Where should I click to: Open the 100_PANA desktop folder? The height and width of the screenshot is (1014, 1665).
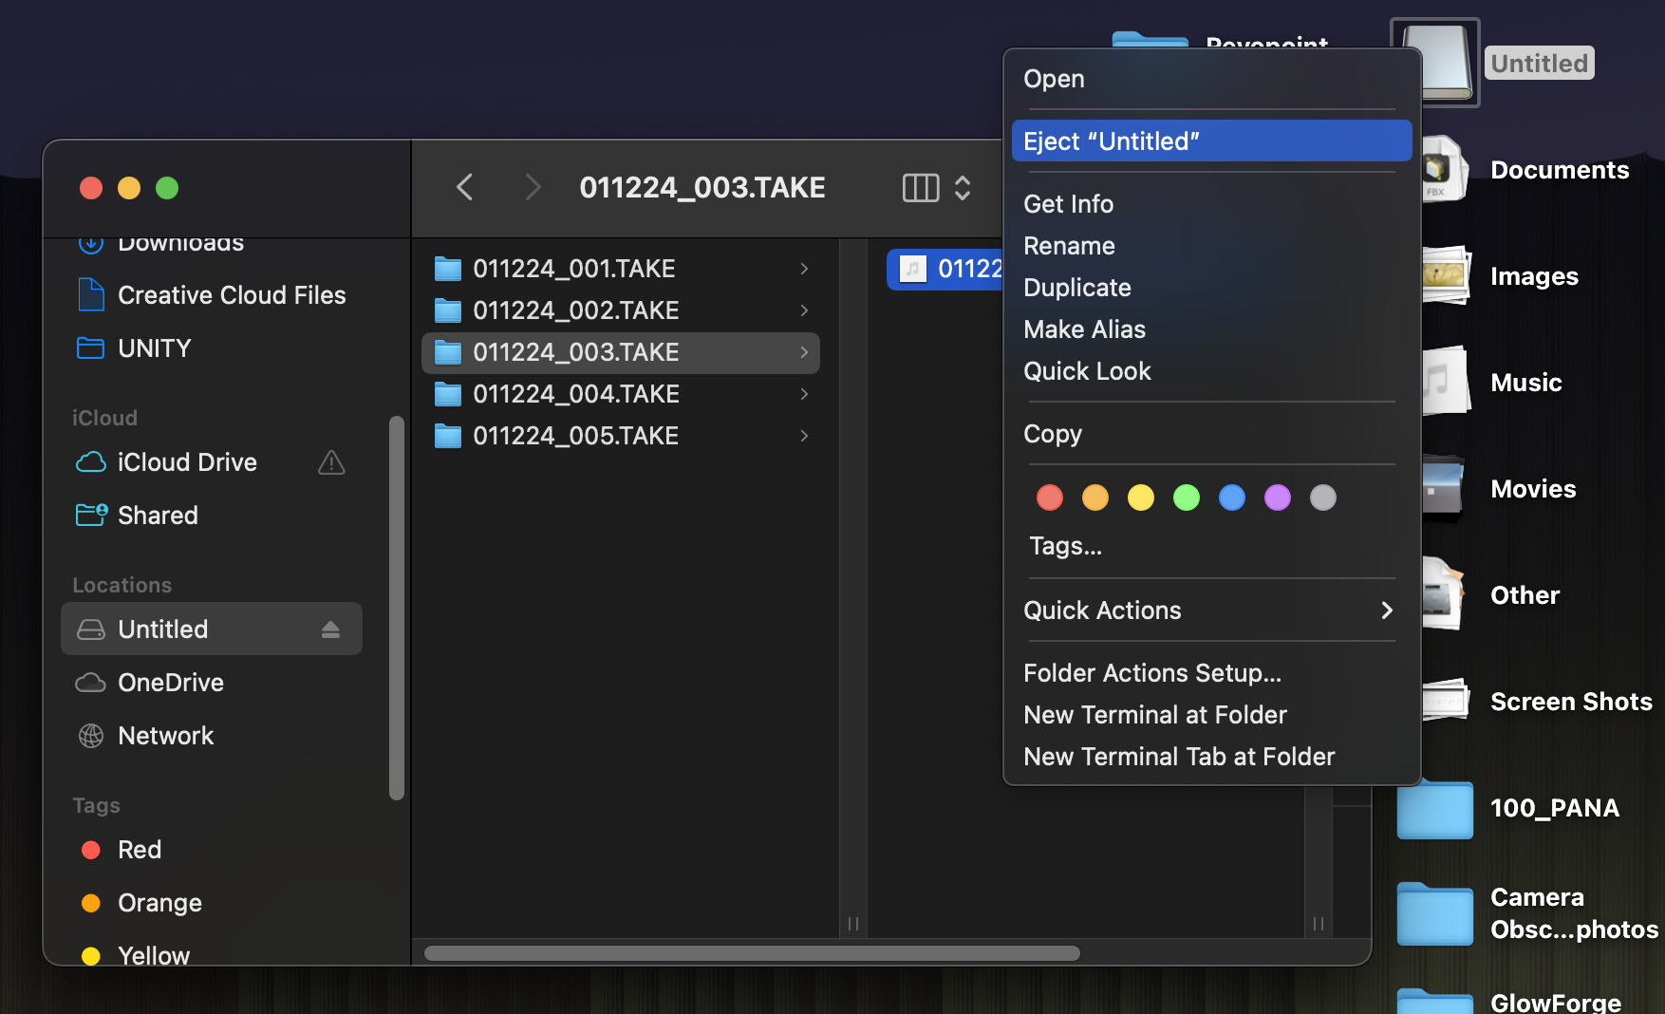pos(1435,809)
